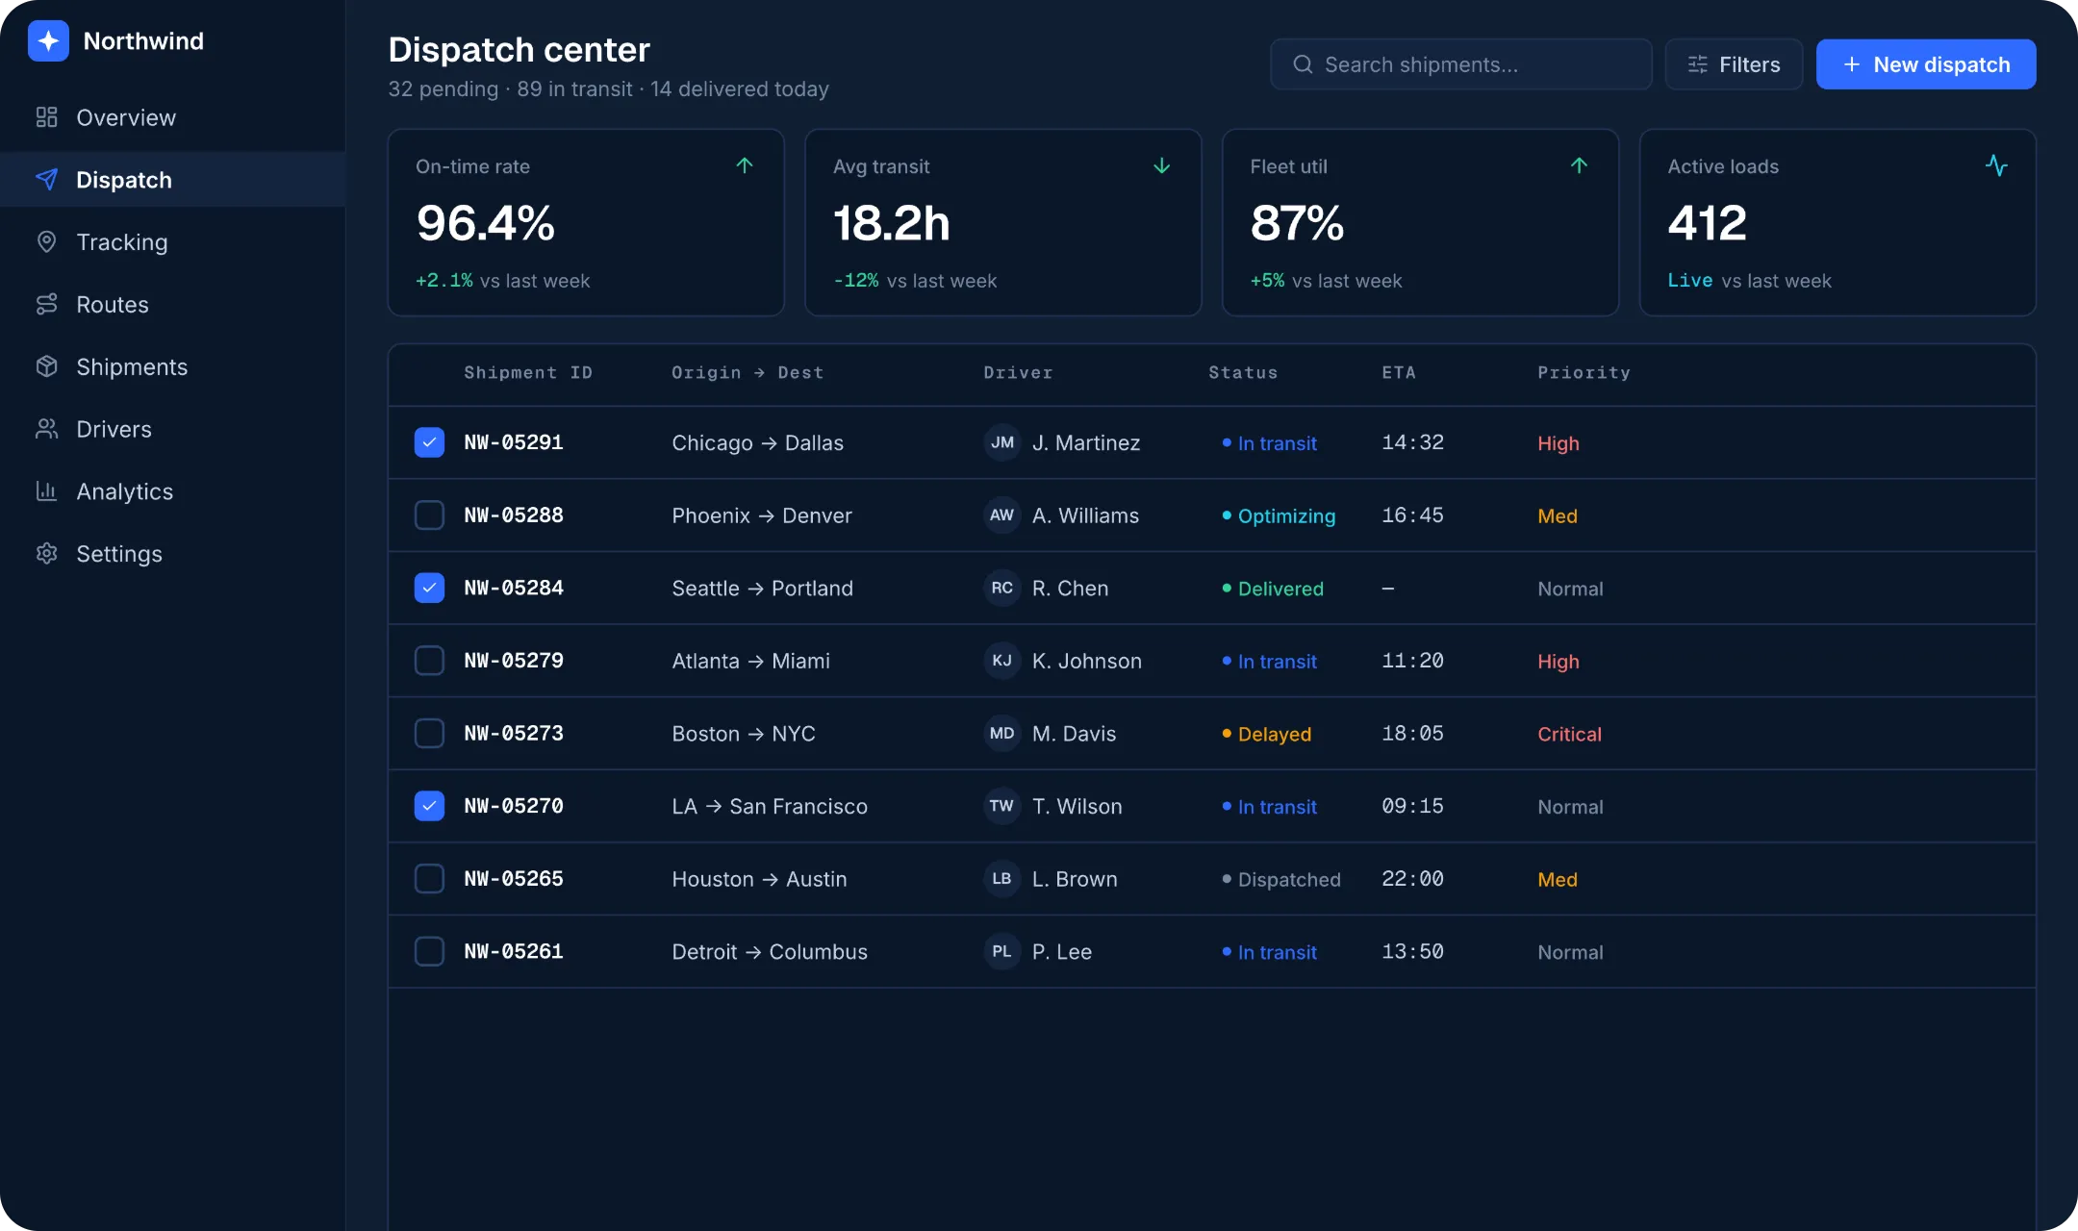
Task: Open the Overview page
Action: (x=172, y=117)
